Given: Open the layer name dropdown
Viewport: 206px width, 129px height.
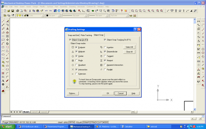Looking at the screenshot, I should point(43,16).
